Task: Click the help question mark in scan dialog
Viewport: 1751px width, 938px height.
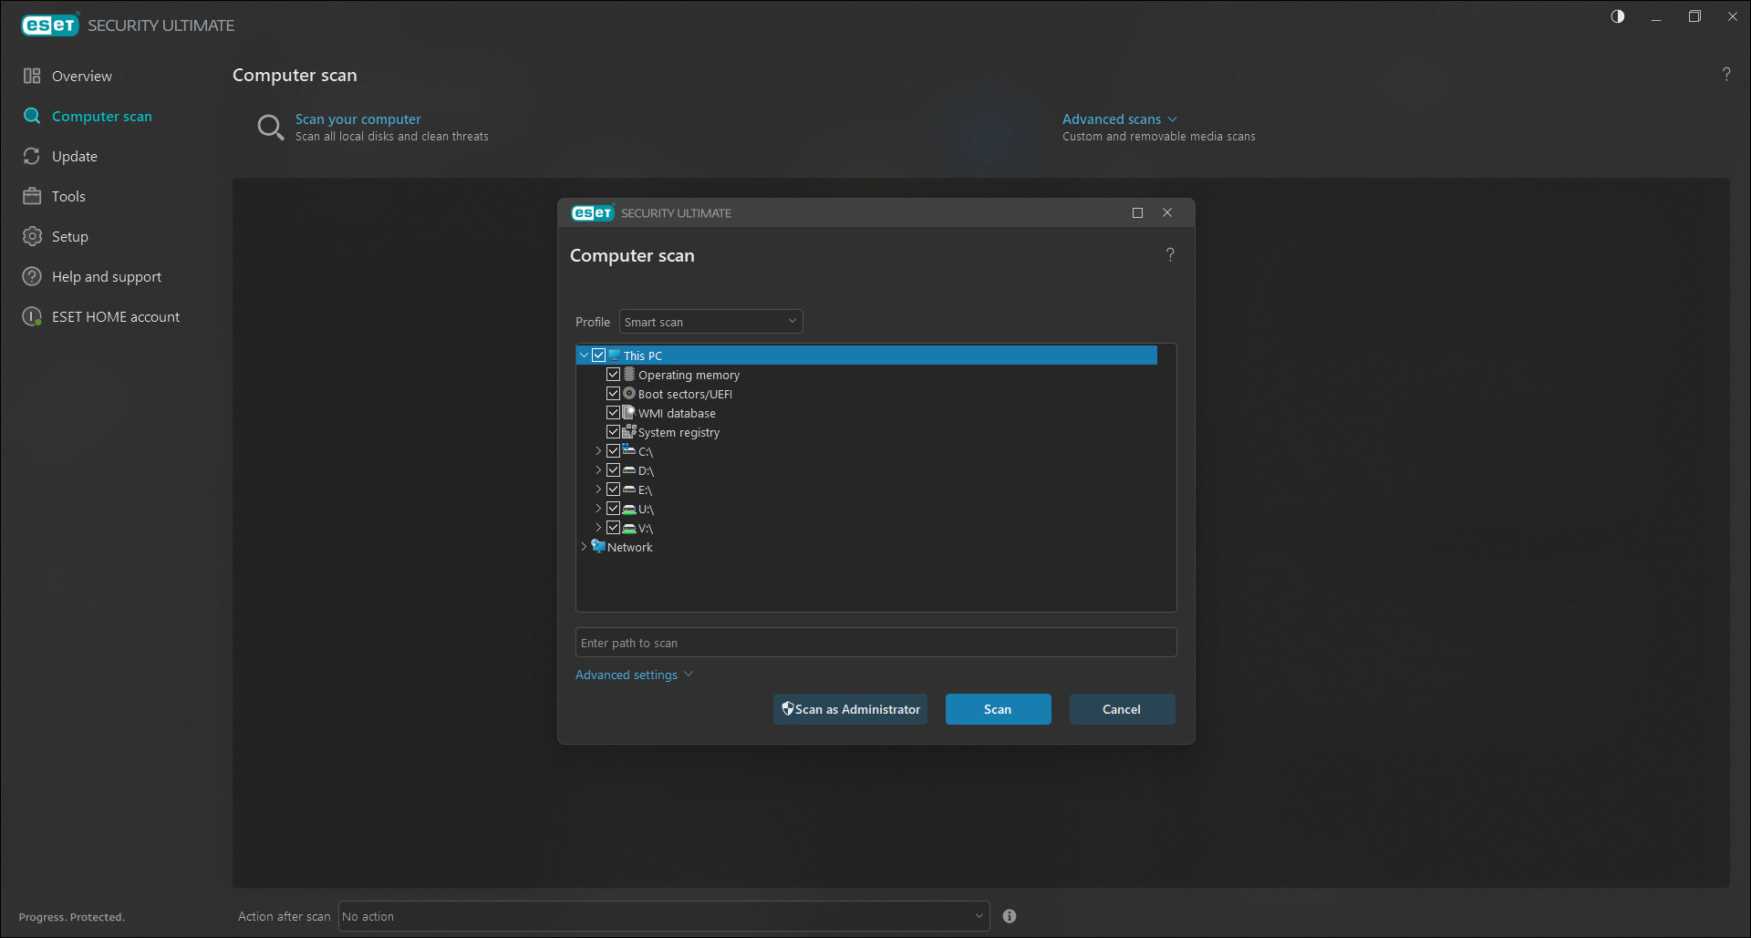Action: [x=1170, y=255]
